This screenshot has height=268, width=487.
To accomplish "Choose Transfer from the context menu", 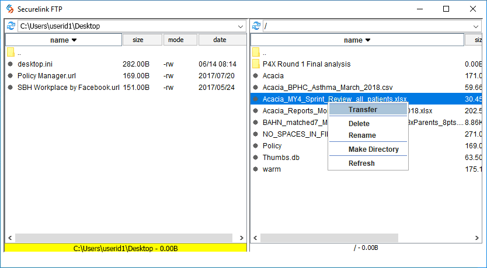I will click(x=363, y=110).
